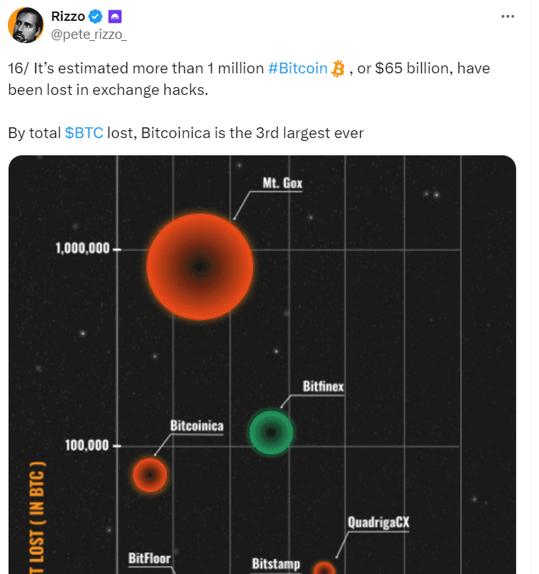Click the QuadrigaCX bubble
Image resolution: width=539 pixels, height=574 pixels.
click(x=324, y=568)
